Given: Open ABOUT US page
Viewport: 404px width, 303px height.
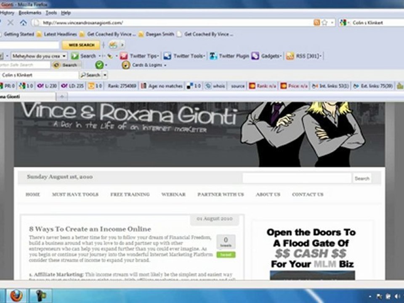Looking at the screenshot, I should coord(268,194).
